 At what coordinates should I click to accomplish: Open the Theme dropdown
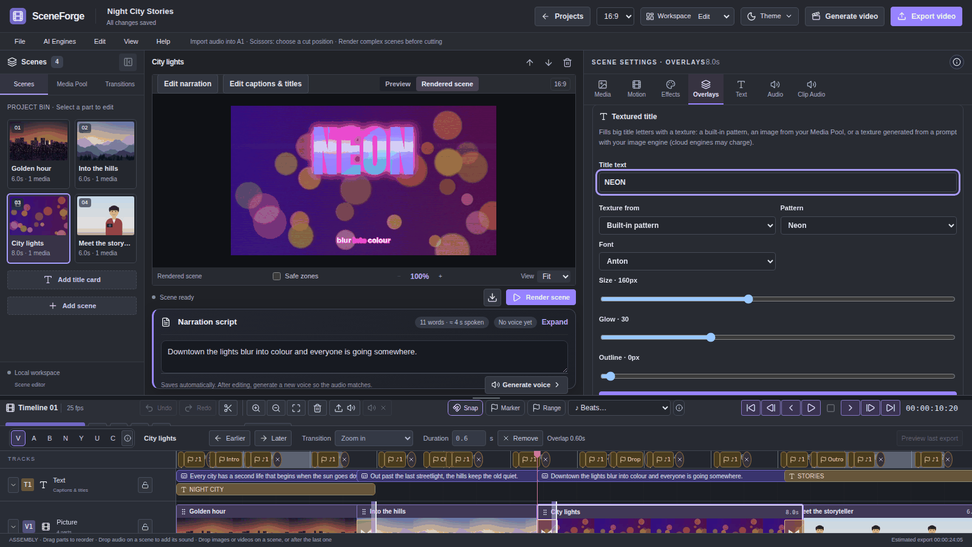point(770,16)
